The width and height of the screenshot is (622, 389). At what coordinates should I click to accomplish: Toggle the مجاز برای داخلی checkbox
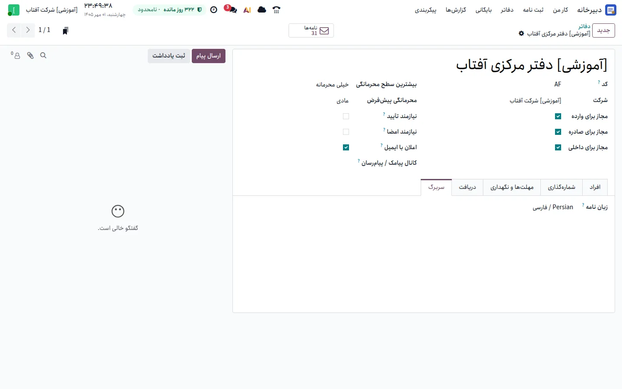click(x=558, y=147)
